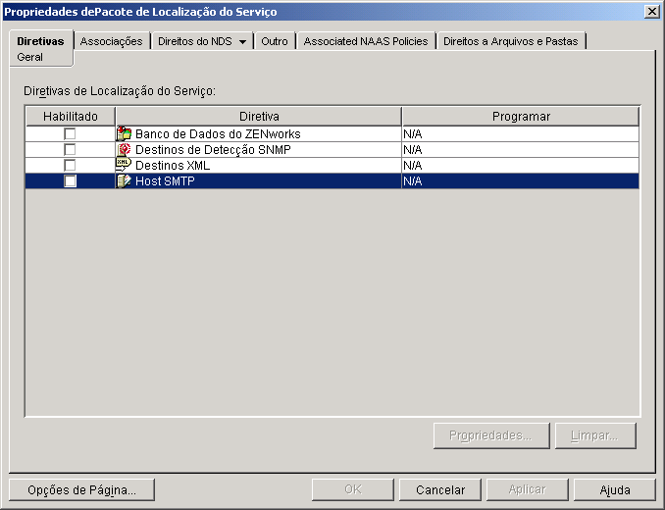
Task: Sort by the Diretiva column header
Action: [x=259, y=116]
